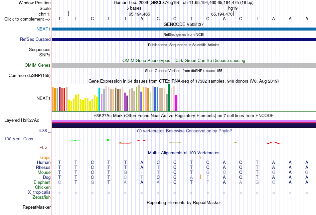
Task: Click the NEAT1 GENCODE track label
Action: click(x=43, y=29)
